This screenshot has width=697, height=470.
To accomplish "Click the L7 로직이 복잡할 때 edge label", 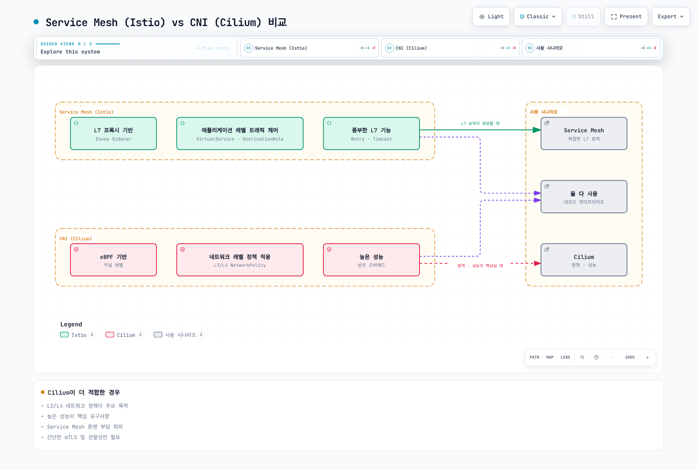I will tap(480, 124).
